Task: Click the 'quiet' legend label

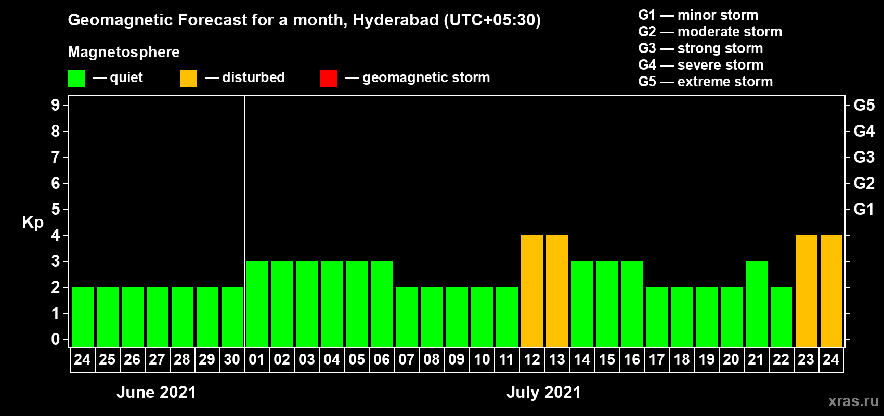Action: click(x=126, y=77)
